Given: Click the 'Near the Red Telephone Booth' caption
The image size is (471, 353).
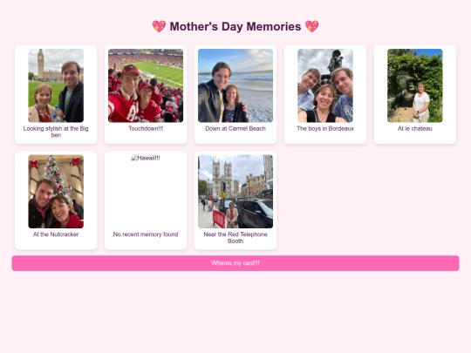Looking at the screenshot, I should (235, 238).
